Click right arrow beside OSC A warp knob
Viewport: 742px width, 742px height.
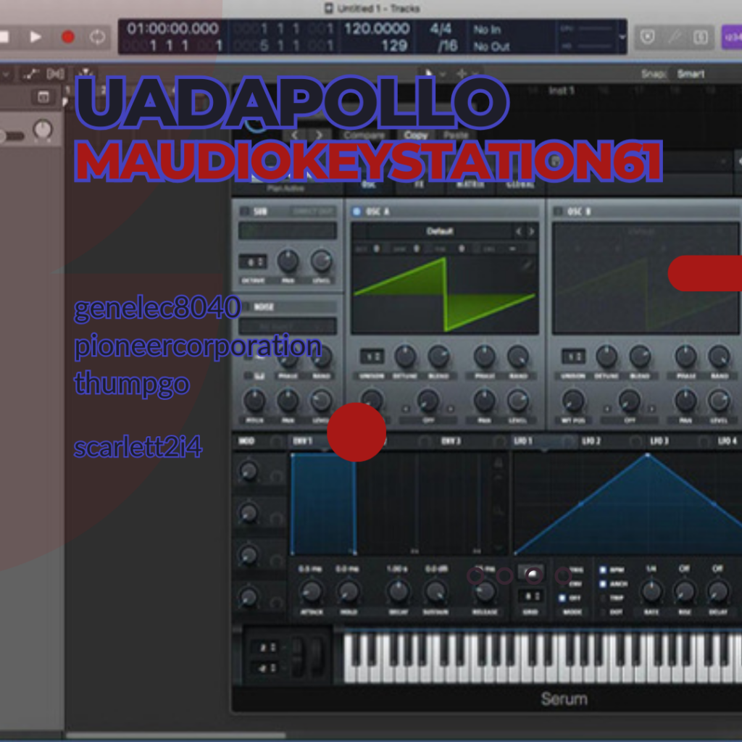451,409
